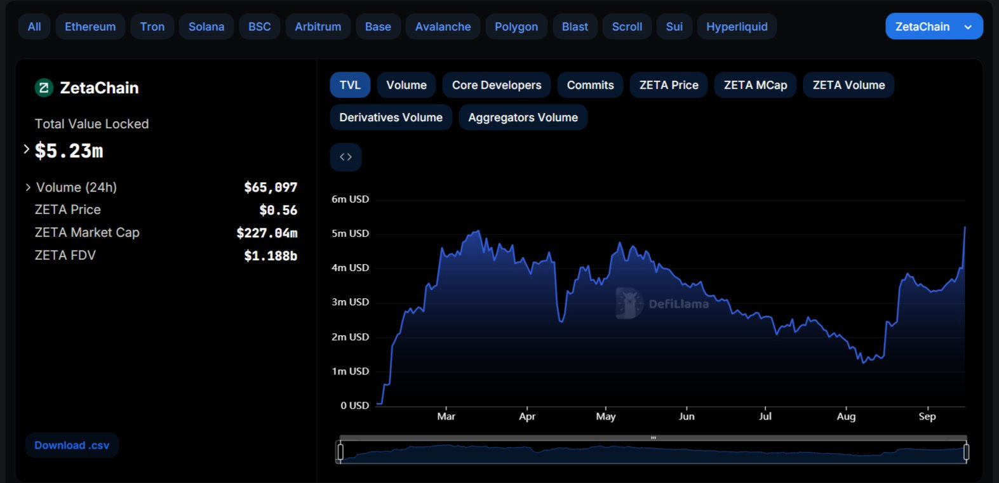
Task: Click the $0.56 price value
Action: (278, 210)
